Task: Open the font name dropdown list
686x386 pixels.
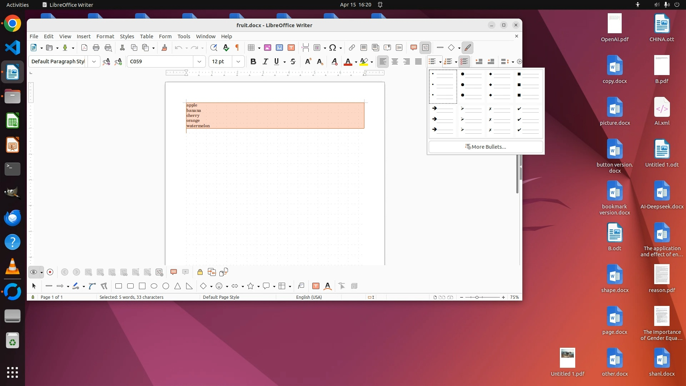Action: 199,61
